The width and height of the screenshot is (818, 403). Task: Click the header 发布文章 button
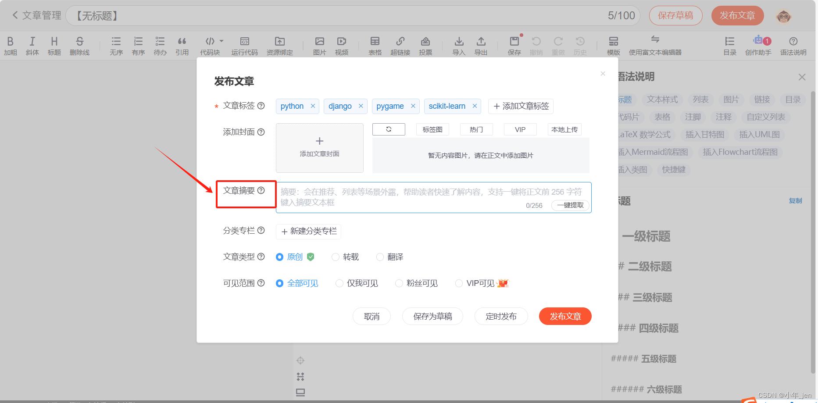coord(738,16)
